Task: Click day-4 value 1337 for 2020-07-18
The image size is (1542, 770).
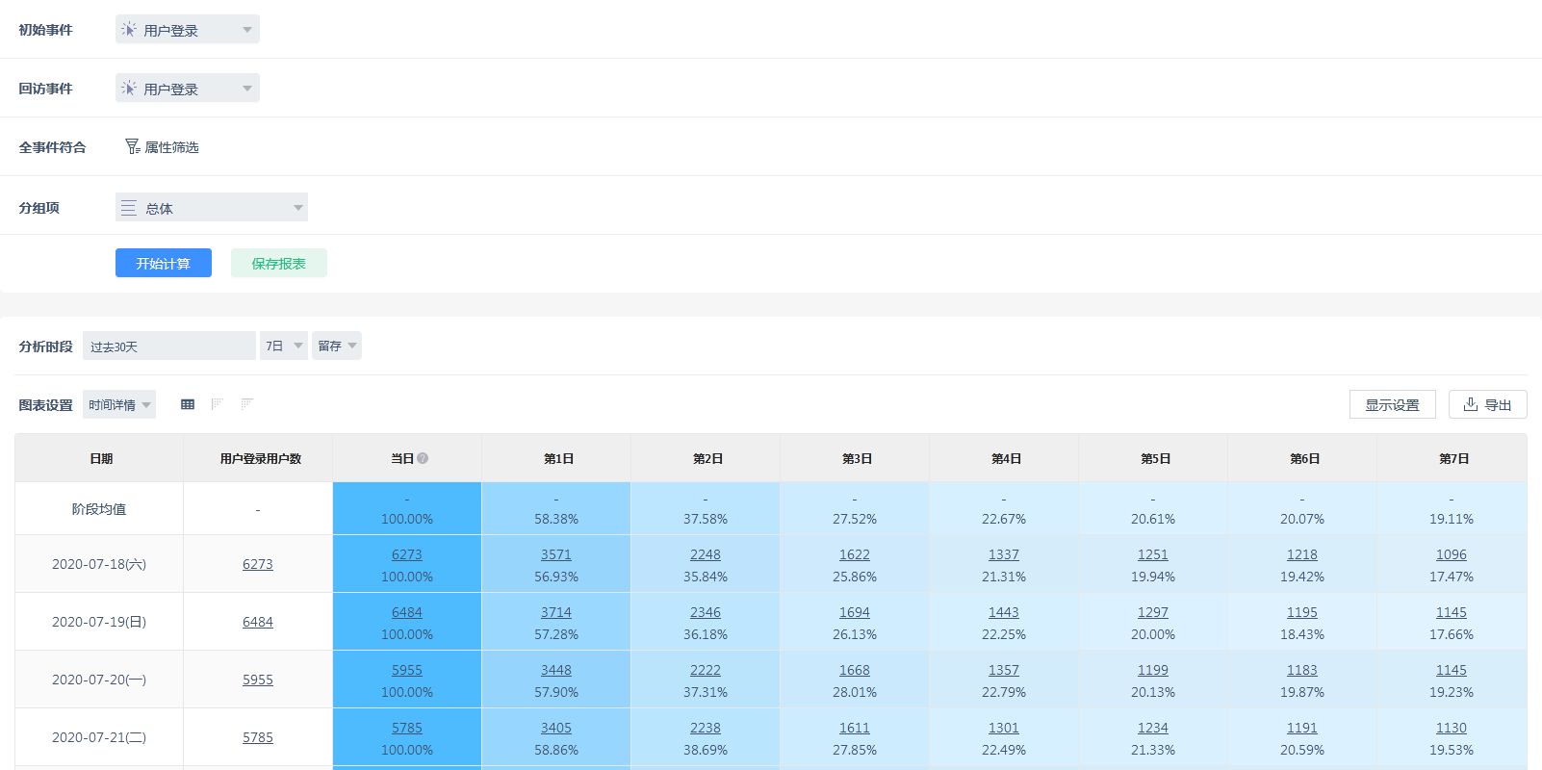Action: click(x=1004, y=554)
